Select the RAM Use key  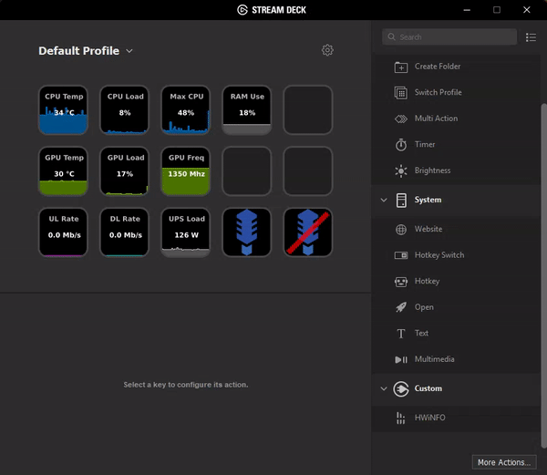tap(247, 109)
